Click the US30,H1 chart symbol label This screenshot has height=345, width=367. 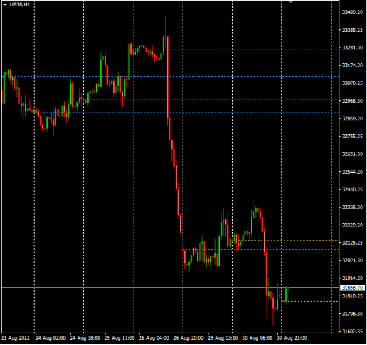tap(20, 5)
